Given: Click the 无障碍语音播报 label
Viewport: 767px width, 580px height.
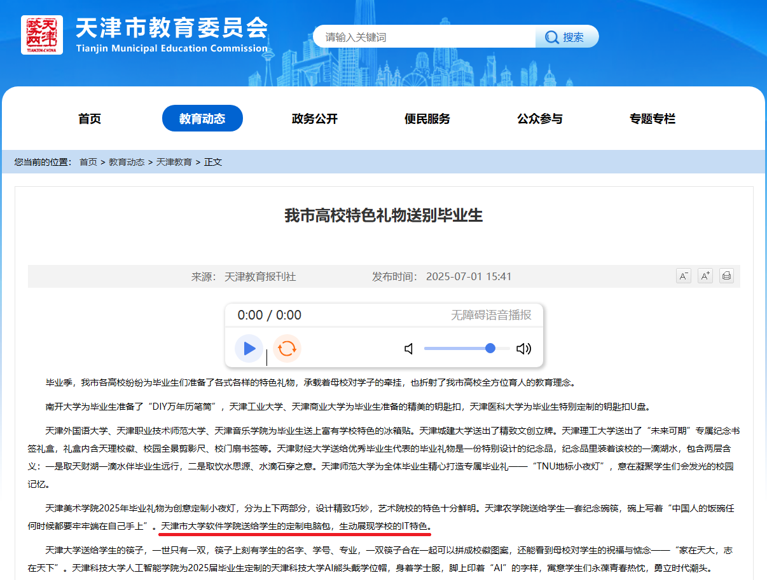Looking at the screenshot, I should 491,315.
